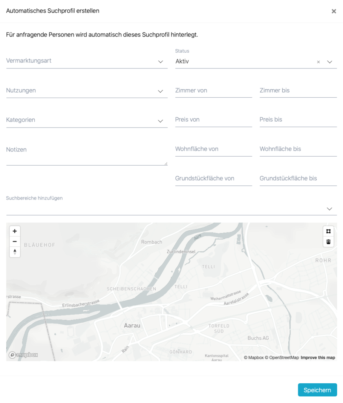Viewport: 343px width, 403px height.
Task: Expand the Status dropdown arrow
Action: tap(330, 62)
